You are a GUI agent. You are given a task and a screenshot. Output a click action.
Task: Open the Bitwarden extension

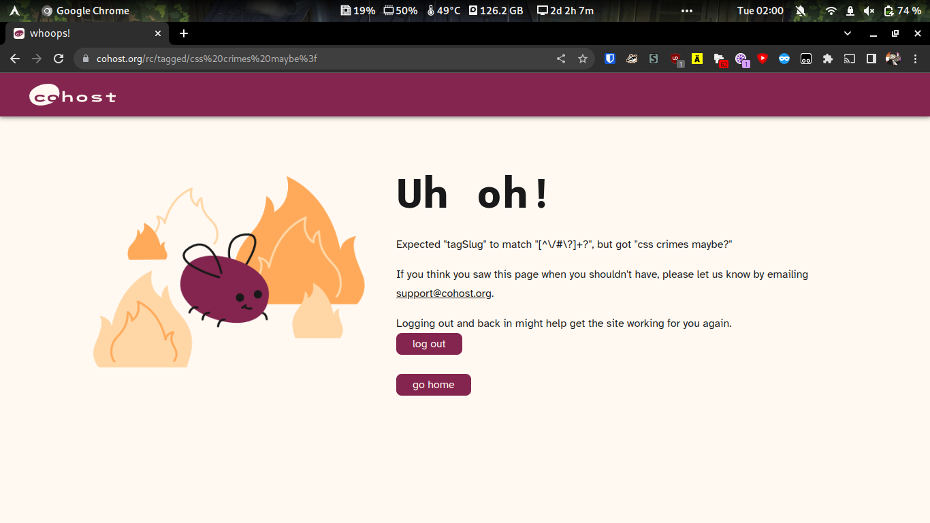click(x=609, y=59)
